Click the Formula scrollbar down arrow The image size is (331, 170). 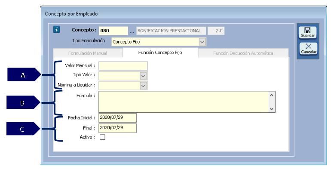coord(272,109)
